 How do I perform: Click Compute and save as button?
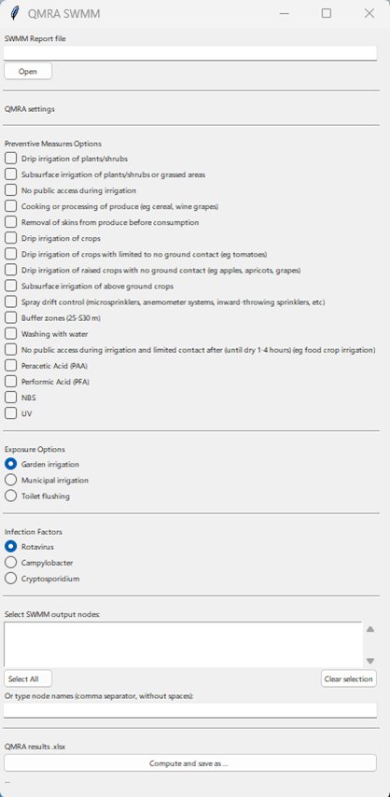click(x=190, y=763)
